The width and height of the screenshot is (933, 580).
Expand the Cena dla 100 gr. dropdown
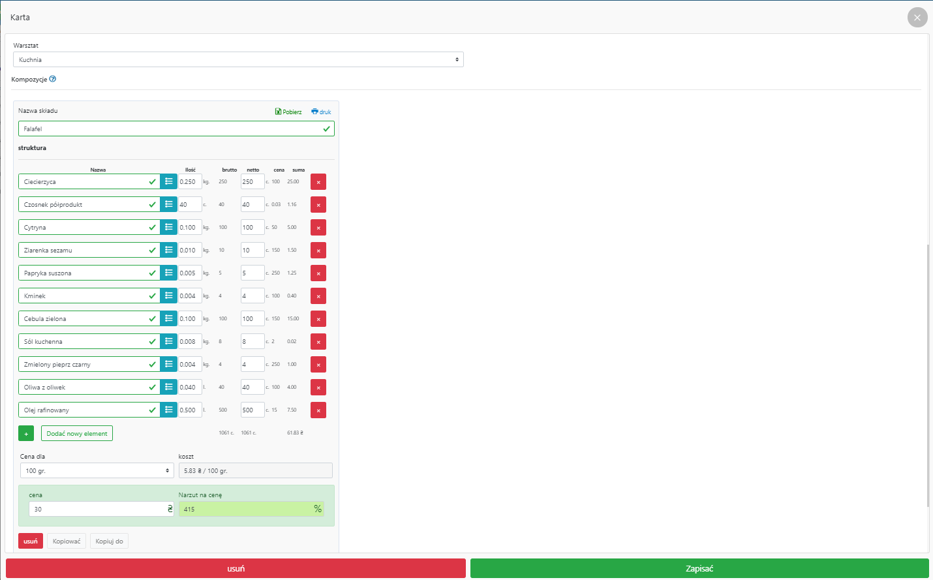point(97,470)
